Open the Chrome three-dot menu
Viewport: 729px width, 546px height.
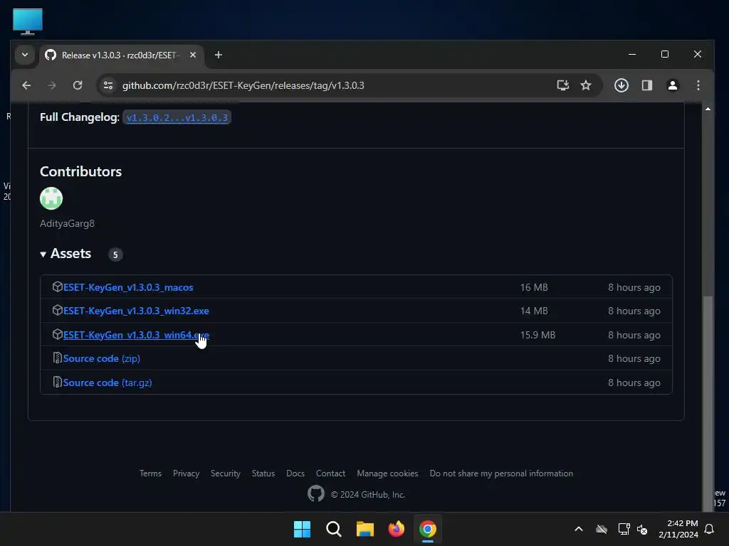tap(698, 85)
